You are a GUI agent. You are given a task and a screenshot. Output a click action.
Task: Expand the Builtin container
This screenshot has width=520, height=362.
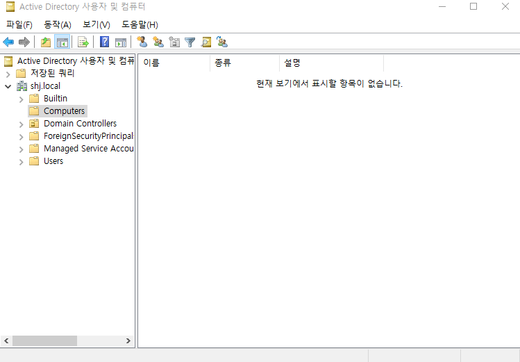point(22,99)
